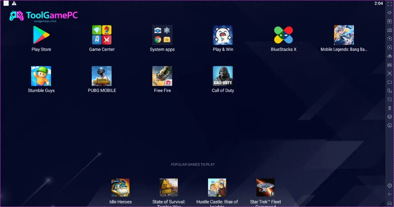Click the warning triangle notification at top left
Image resolution: width=394 pixels, height=207 pixels.
[x=13, y=3]
